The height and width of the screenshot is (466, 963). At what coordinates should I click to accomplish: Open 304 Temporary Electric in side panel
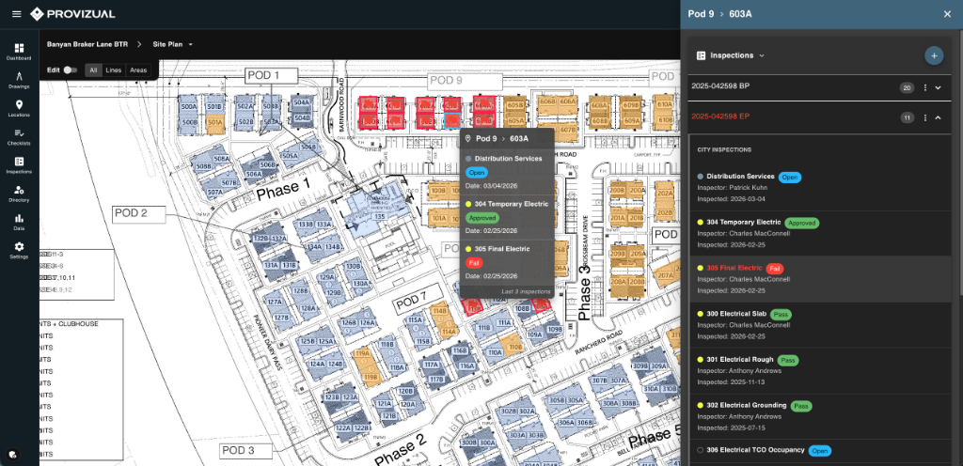820,234
